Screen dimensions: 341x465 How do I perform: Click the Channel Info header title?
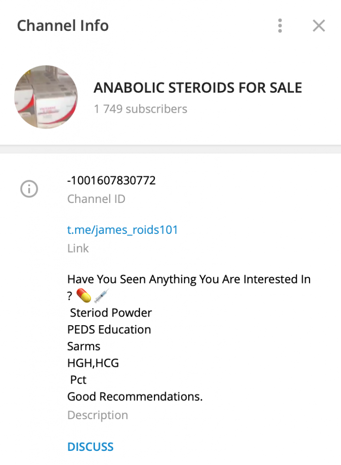[63, 25]
